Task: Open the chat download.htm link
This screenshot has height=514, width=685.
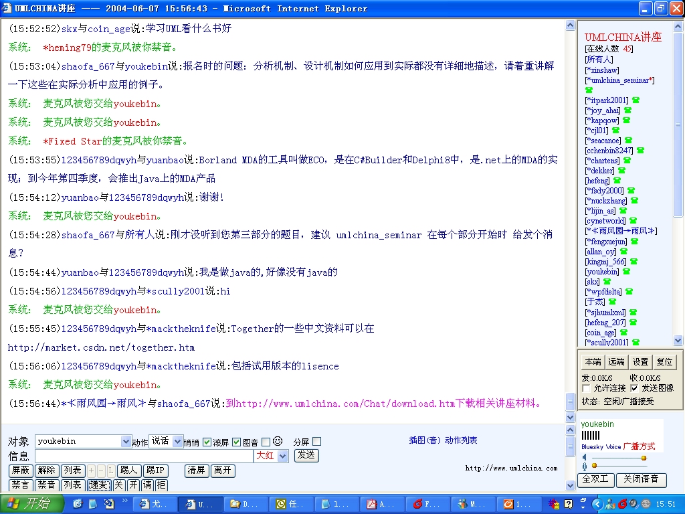Action: coord(345,404)
